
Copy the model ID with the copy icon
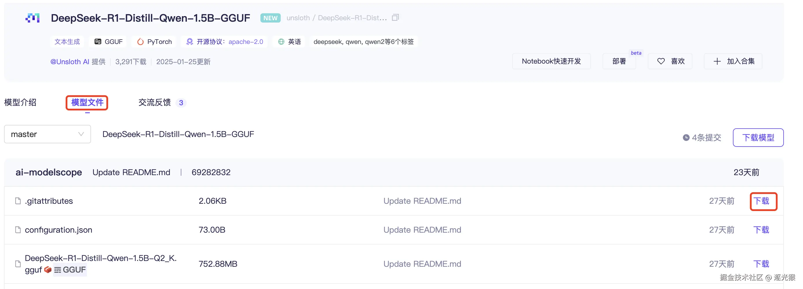[x=395, y=17]
